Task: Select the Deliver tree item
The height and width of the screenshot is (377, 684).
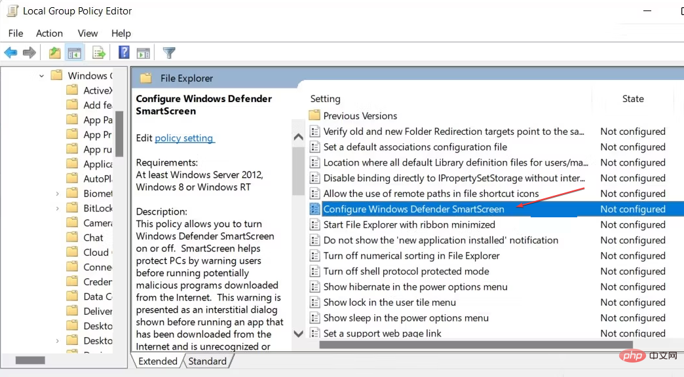Action: pos(98,312)
